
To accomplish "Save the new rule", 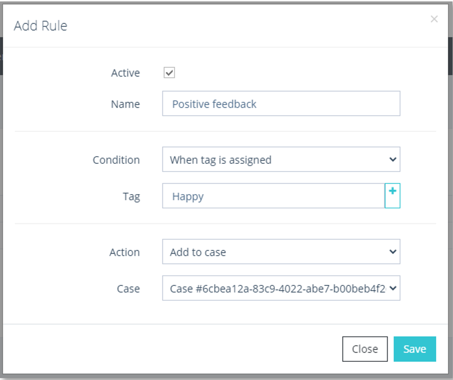I will (x=415, y=349).
